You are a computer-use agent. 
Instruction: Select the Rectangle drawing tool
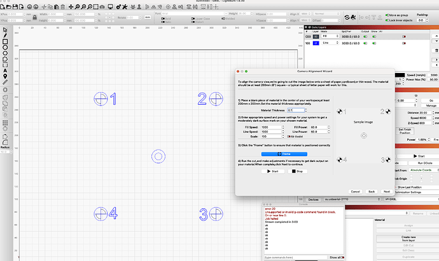point(4,41)
